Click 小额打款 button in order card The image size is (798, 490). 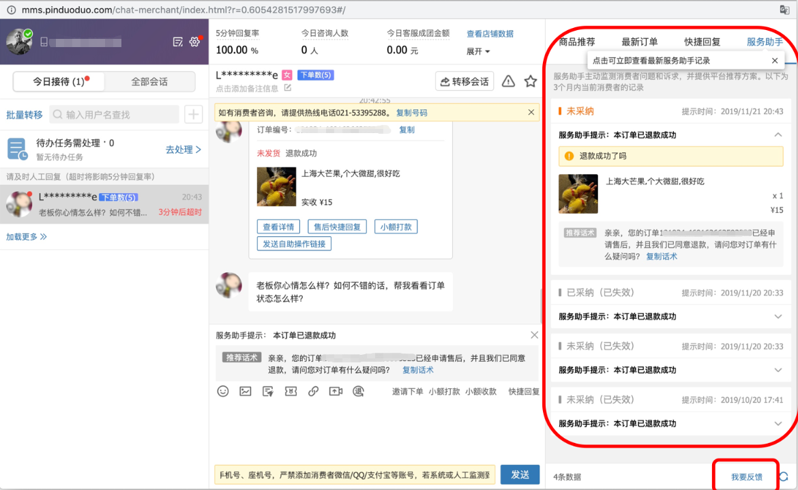[x=396, y=227]
